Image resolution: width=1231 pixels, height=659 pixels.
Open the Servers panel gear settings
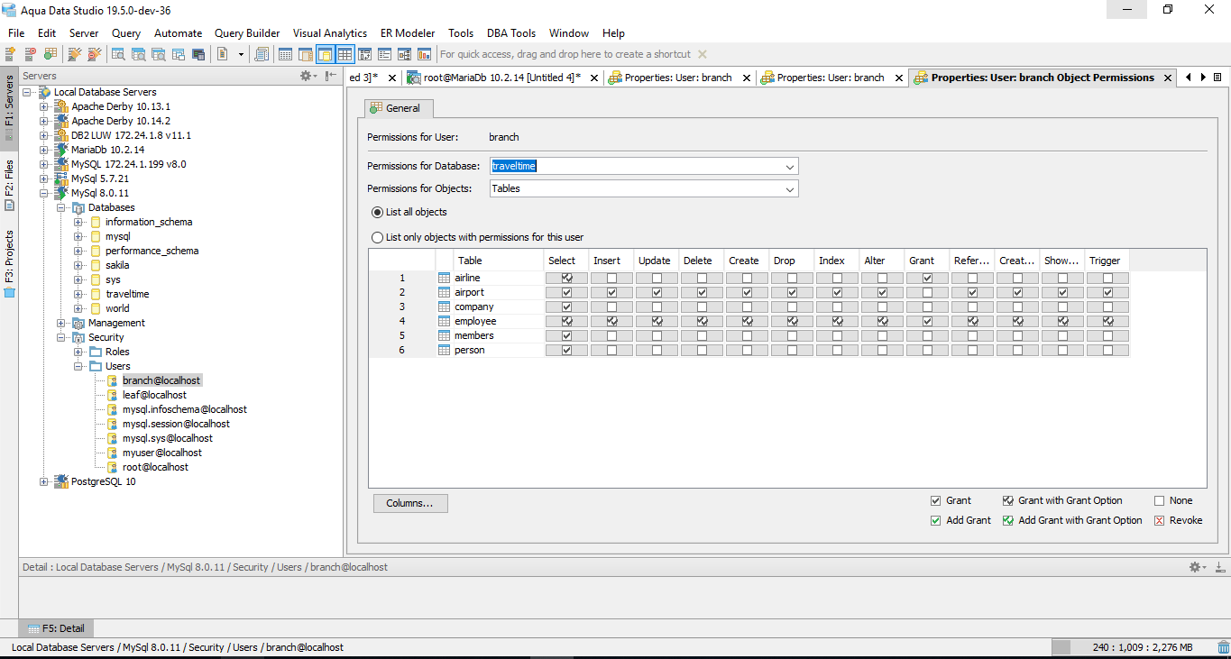(x=308, y=77)
